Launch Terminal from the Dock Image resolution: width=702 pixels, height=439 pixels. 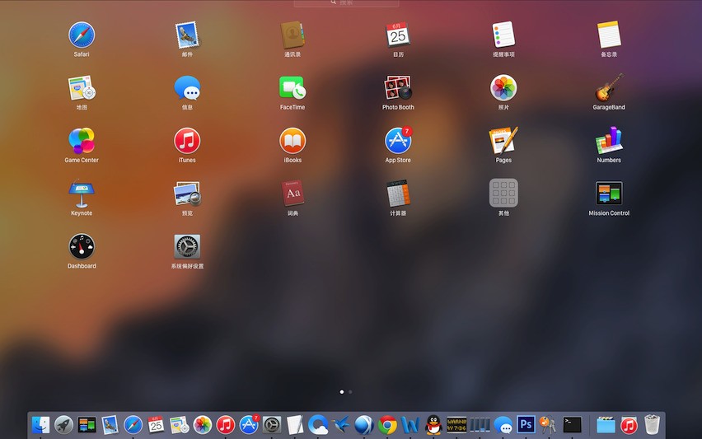pos(572,425)
